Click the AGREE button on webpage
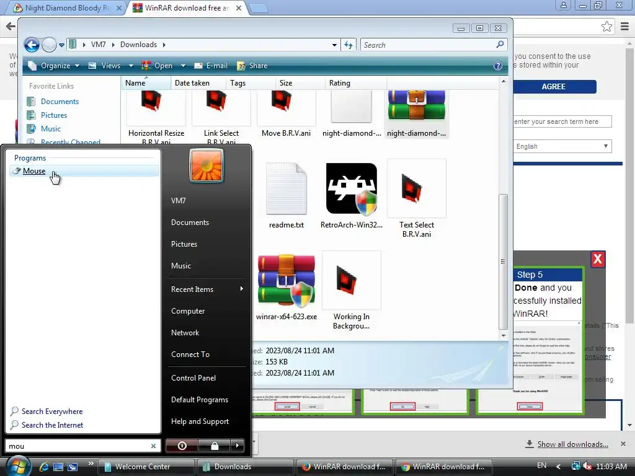The image size is (635, 476). click(554, 87)
